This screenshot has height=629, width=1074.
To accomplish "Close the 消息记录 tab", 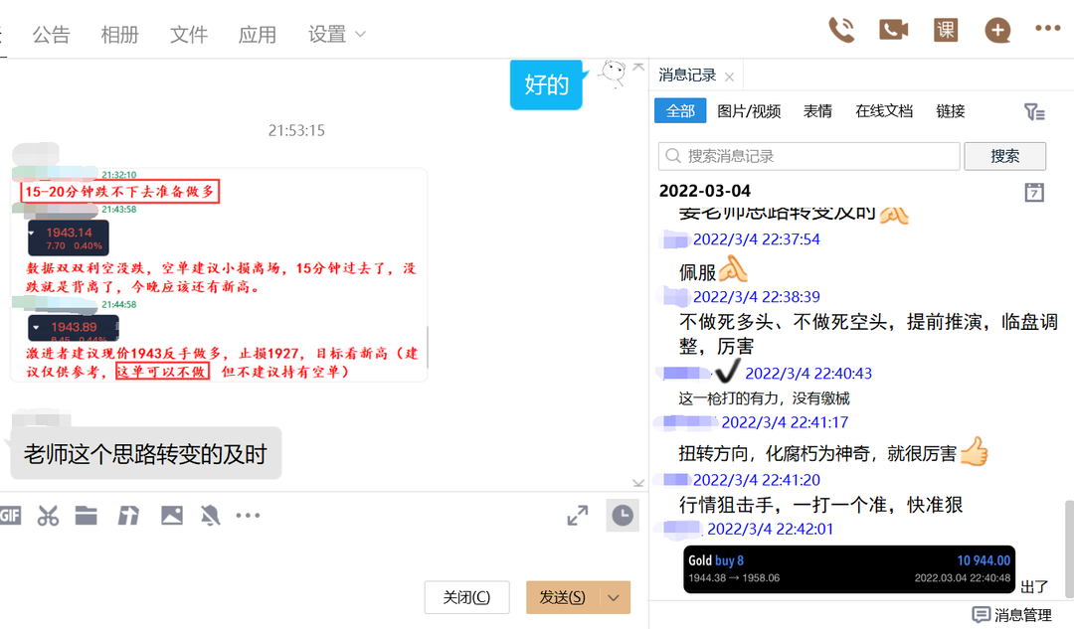I will (x=730, y=77).
